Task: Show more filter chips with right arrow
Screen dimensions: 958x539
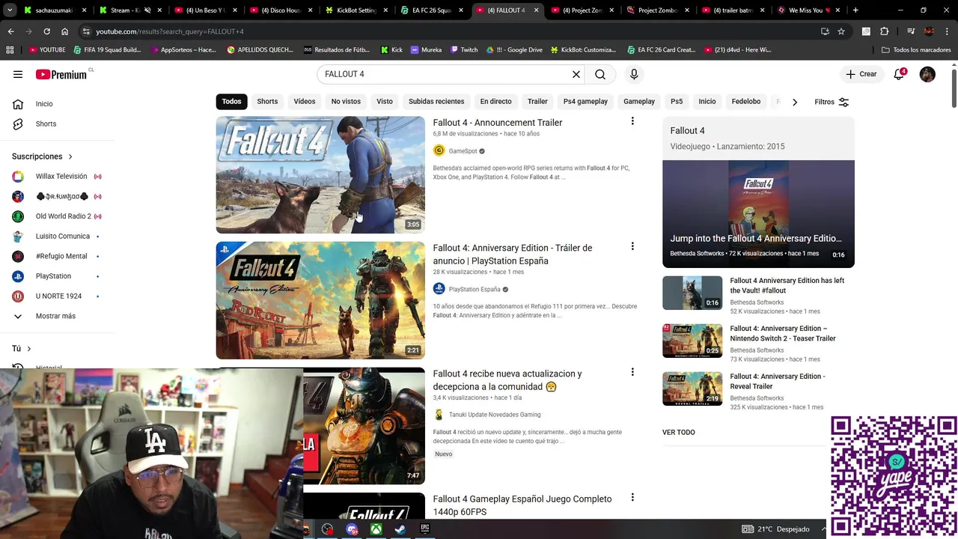Action: (x=795, y=102)
